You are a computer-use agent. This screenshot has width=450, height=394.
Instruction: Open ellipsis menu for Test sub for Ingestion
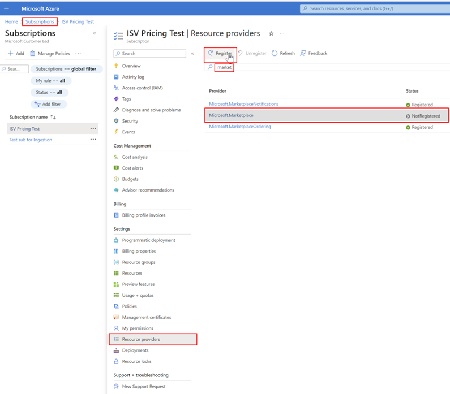click(93, 140)
